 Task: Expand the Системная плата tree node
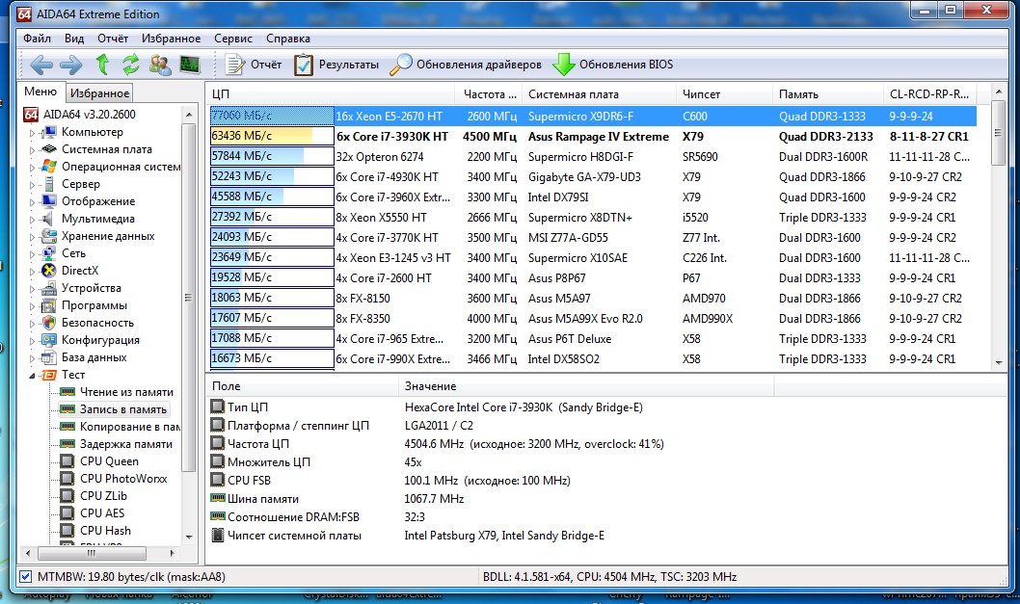32,150
